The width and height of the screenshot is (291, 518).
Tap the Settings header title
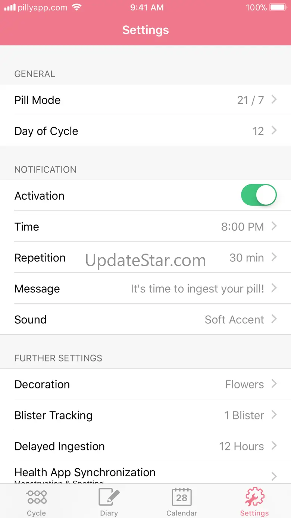[x=145, y=30]
